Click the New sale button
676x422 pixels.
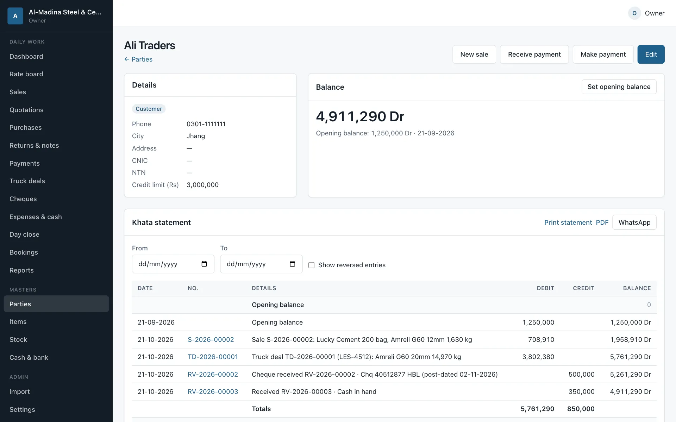point(474,55)
